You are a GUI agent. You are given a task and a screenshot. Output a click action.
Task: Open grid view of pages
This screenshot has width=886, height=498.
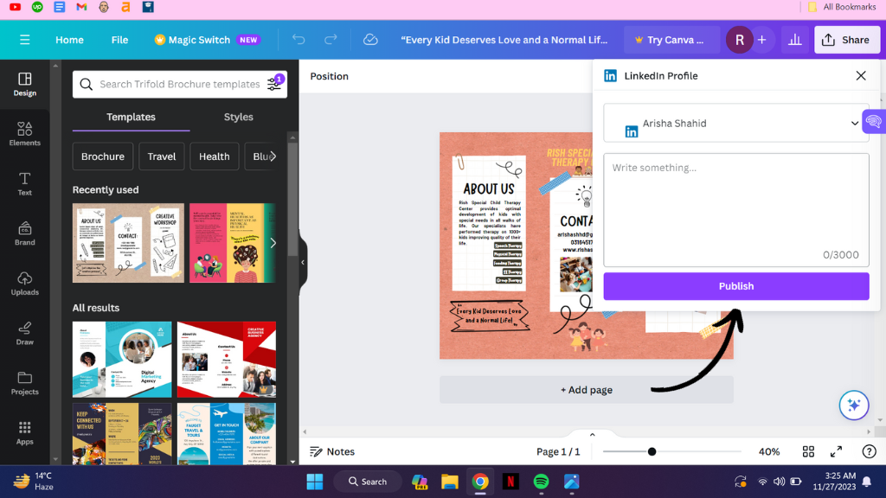(x=809, y=451)
